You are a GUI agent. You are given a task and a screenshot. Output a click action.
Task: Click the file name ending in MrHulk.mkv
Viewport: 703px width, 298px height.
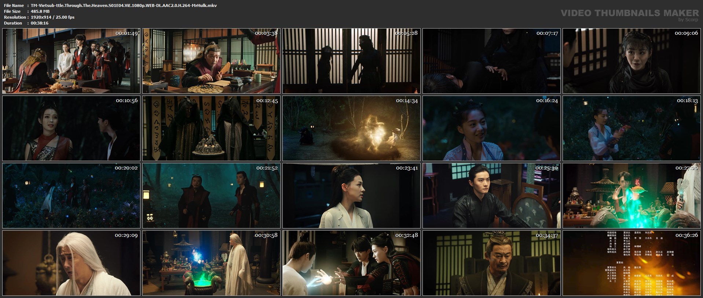click(124, 5)
